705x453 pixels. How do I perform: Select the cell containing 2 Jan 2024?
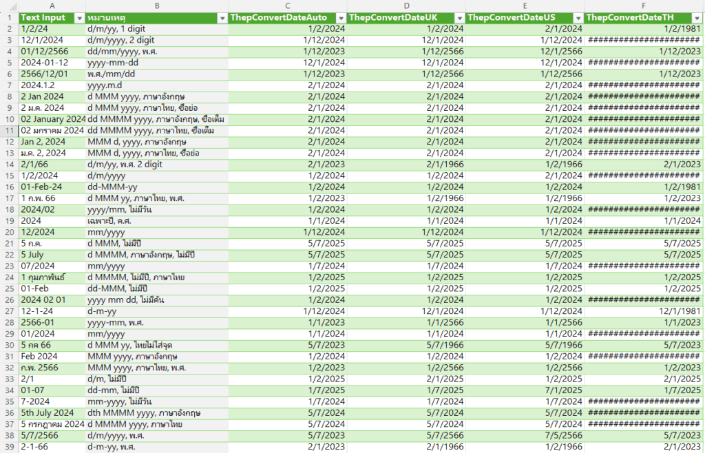pyautogui.click(x=52, y=96)
